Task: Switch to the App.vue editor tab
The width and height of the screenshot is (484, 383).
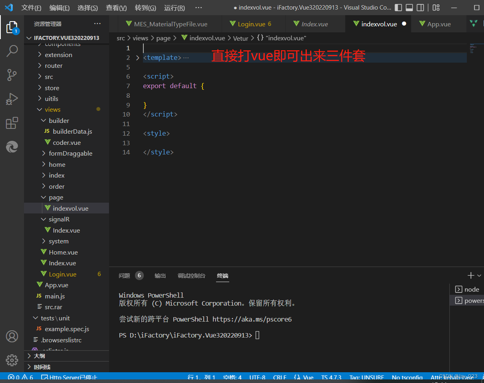Action: point(438,24)
